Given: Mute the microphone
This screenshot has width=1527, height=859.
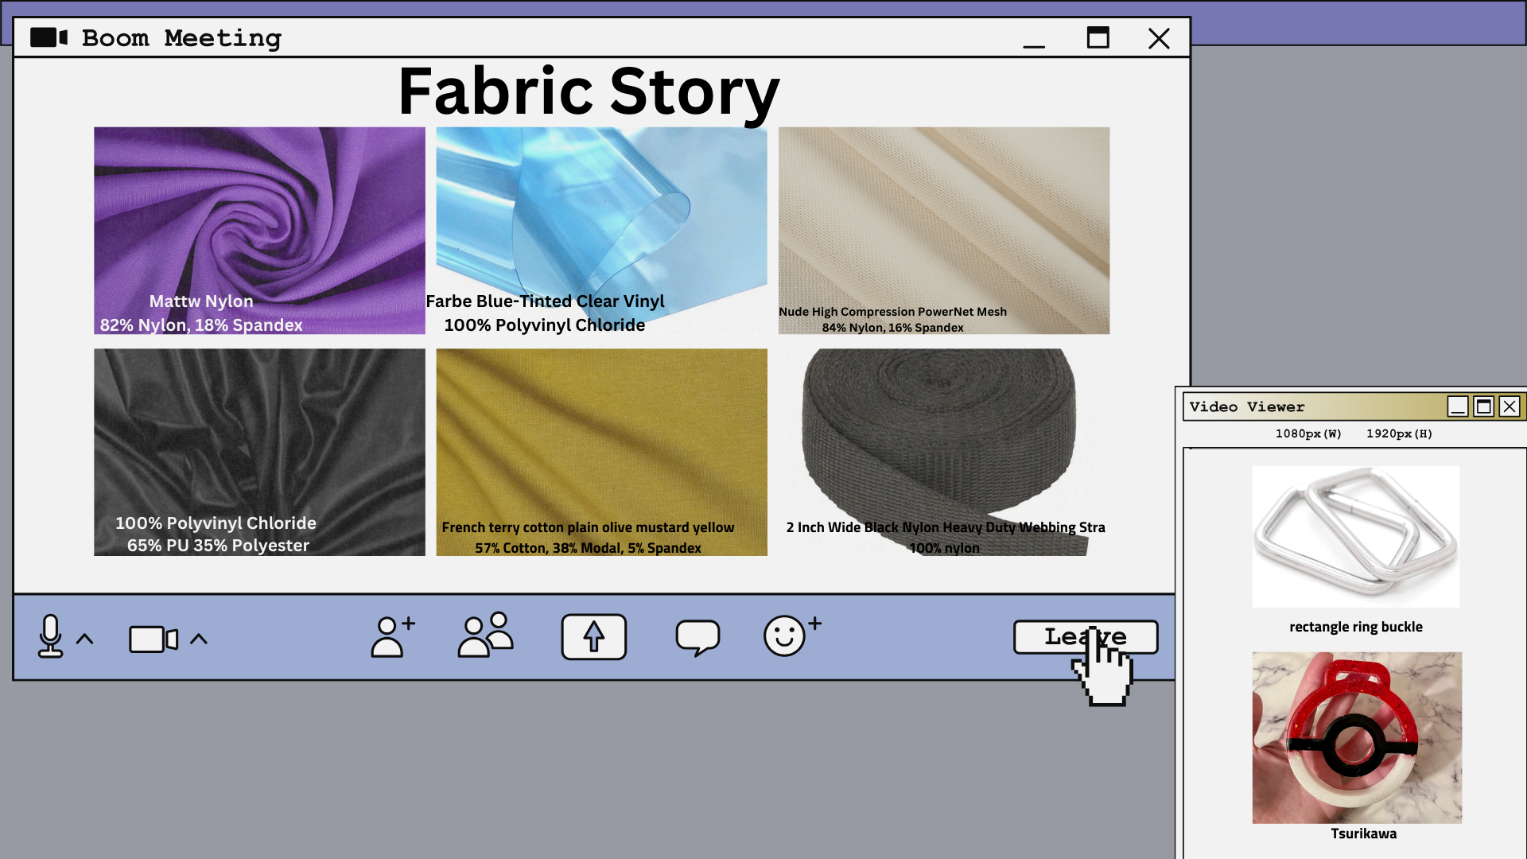Looking at the screenshot, I should (x=50, y=636).
